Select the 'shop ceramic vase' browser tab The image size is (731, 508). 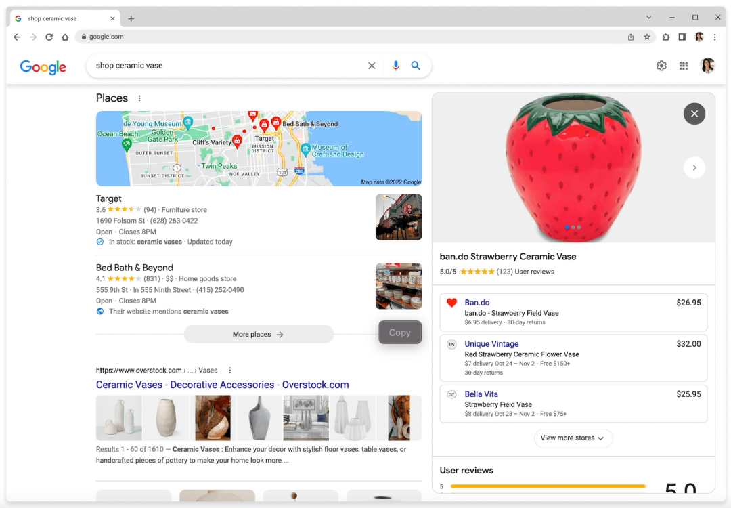(64, 19)
